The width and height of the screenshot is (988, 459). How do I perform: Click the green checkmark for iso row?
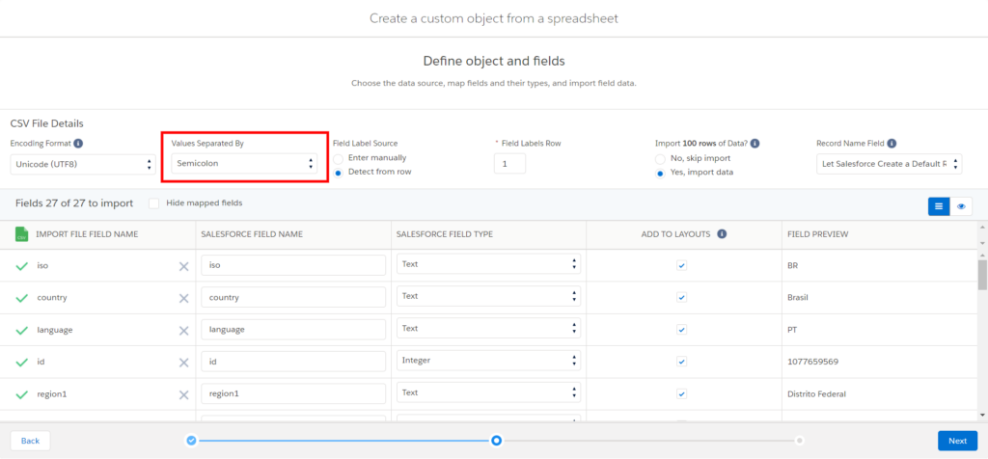point(21,266)
